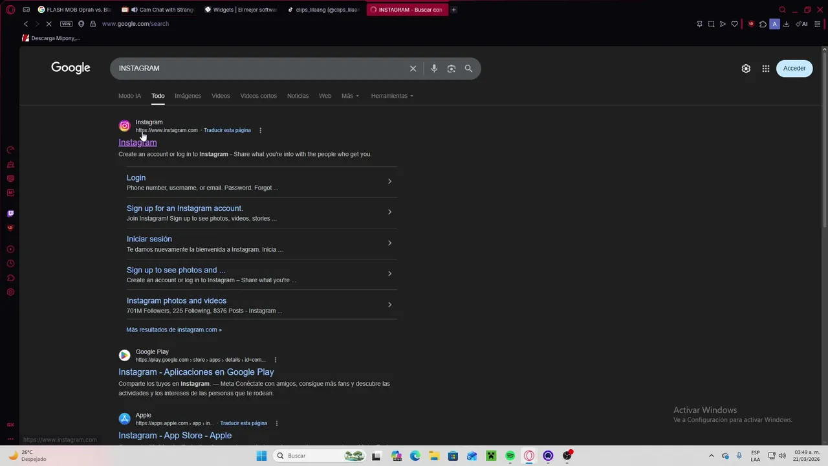Go back with the back arrow
828x466 pixels.
[26, 24]
